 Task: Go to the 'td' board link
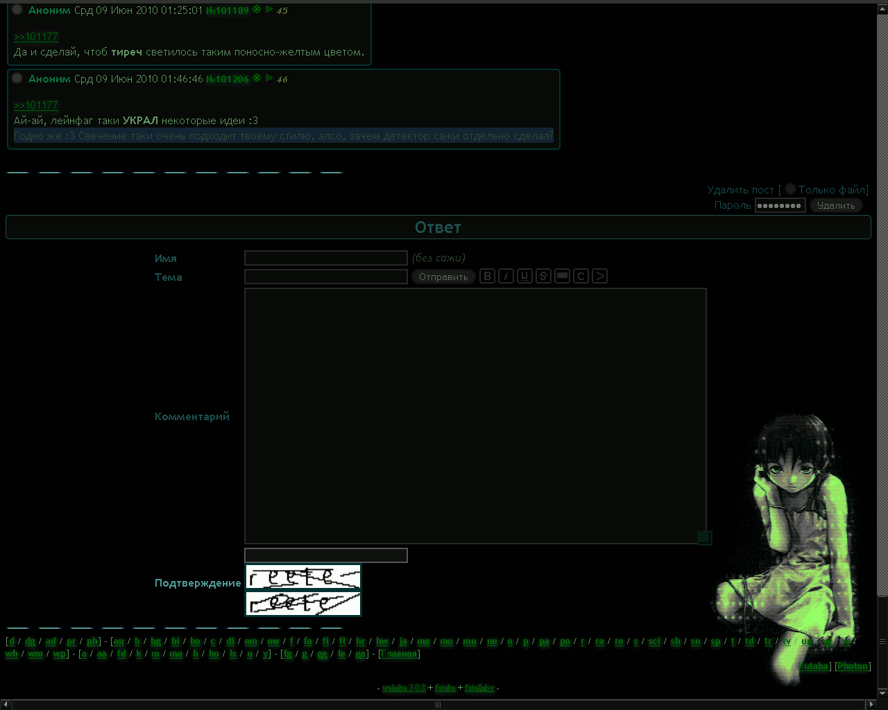click(x=749, y=641)
